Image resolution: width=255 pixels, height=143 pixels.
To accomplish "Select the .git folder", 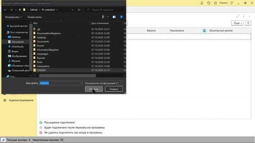I will (39, 29).
